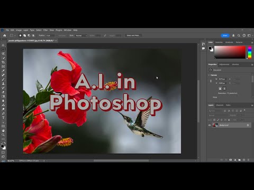Set canvas orientation to landscape
The width and height of the screenshot is (254, 190).
[x=224, y=89]
